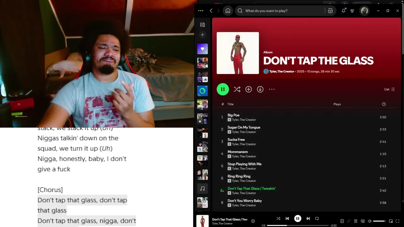
Task: Skip to the next track
Action: click(x=308, y=218)
